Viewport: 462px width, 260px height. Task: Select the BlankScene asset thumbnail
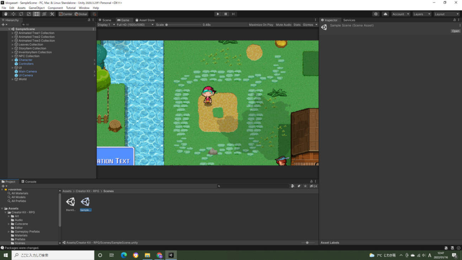(71, 202)
